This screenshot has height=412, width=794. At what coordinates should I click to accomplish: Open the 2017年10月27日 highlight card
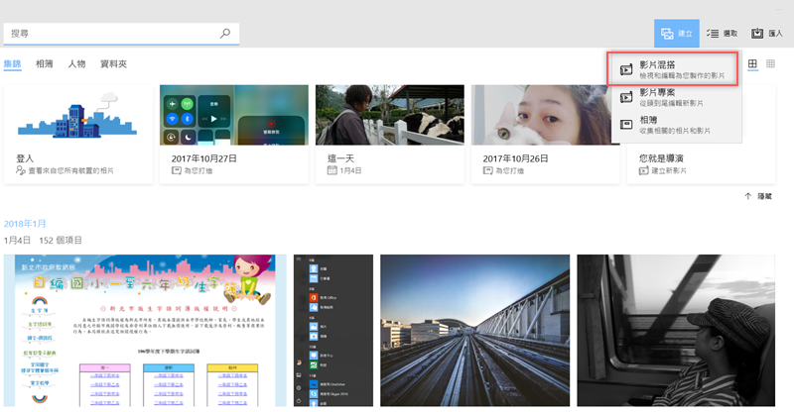[233, 133]
